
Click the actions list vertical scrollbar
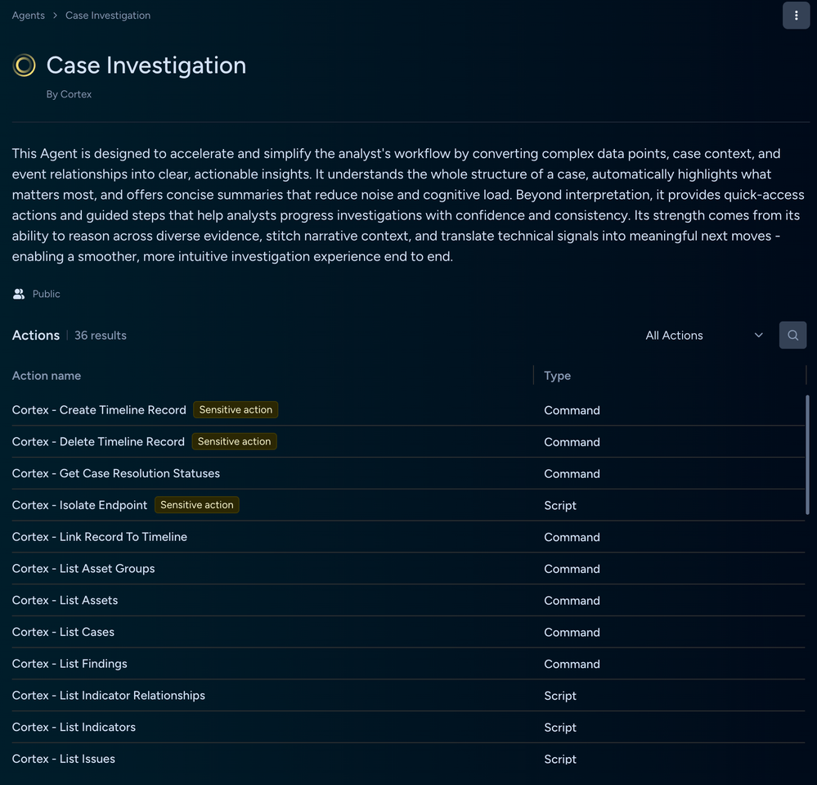[x=807, y=455]
